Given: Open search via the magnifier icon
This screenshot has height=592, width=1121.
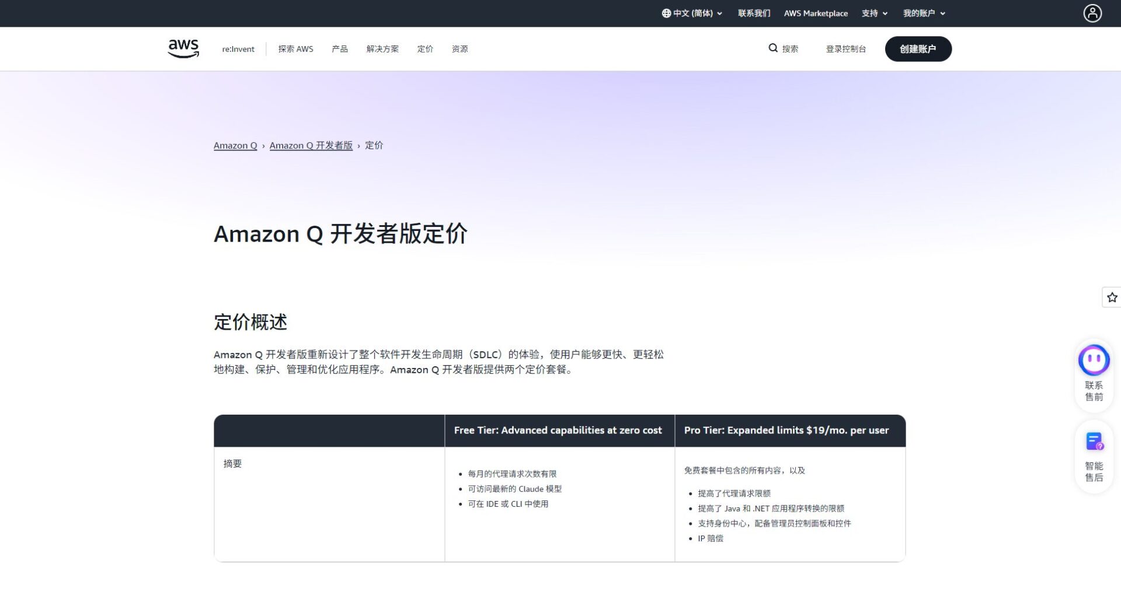Looking at the screenshot, I should pos(773,48).
